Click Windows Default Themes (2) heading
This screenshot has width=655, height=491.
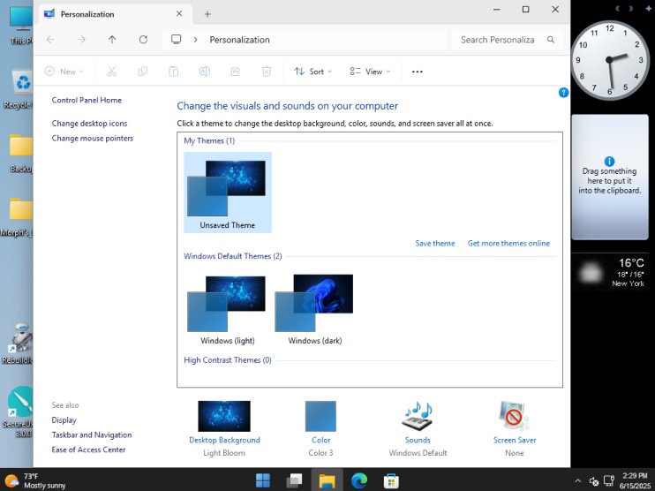[233, 256]
